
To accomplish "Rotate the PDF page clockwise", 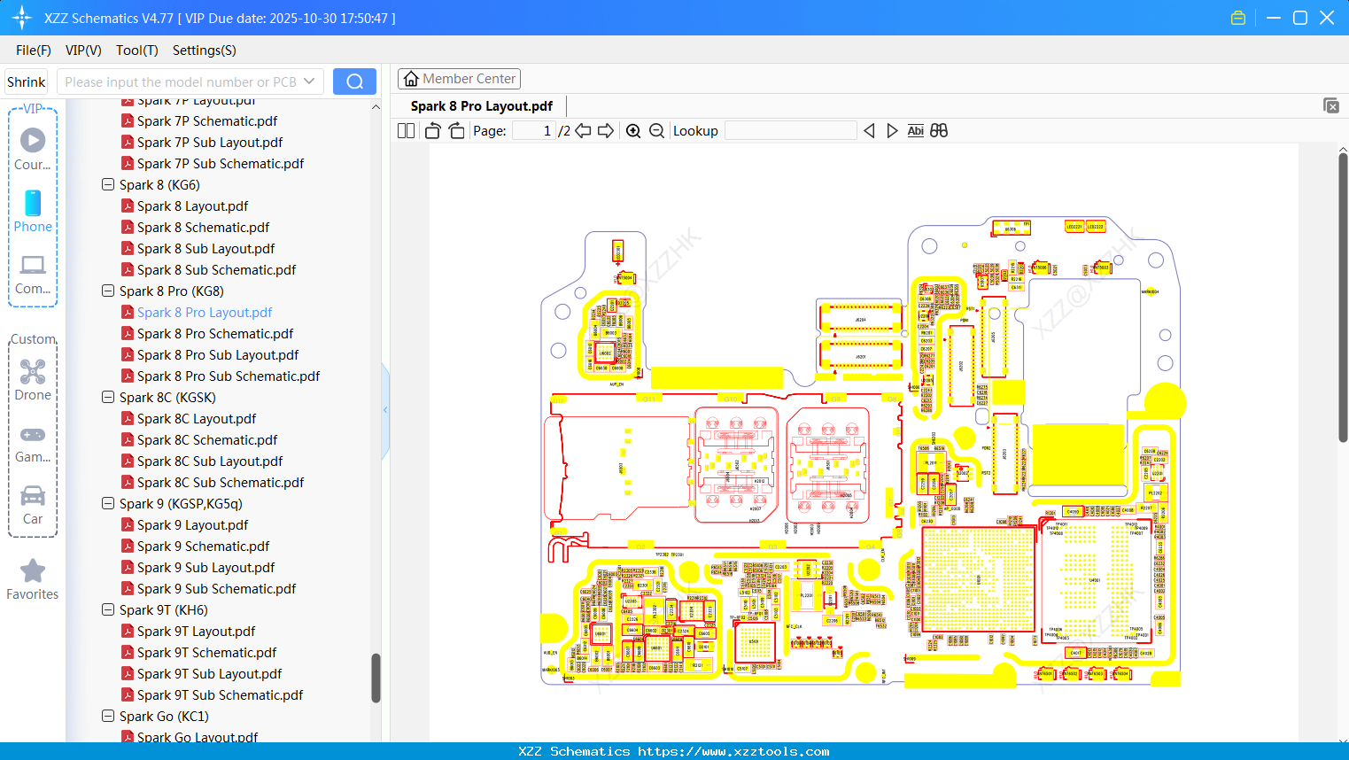I will pos(455,130).
